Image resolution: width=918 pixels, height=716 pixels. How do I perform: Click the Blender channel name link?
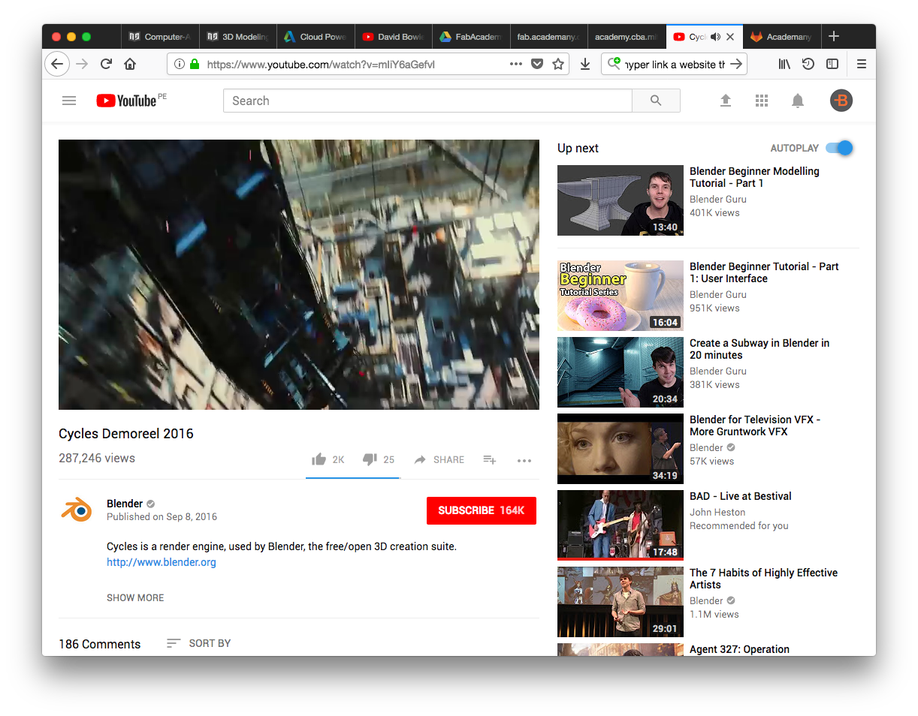point(125,504)
